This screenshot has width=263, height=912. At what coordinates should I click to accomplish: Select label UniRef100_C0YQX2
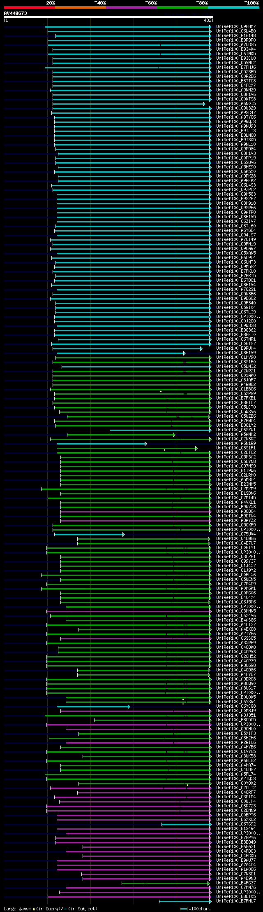pos(236,783)
